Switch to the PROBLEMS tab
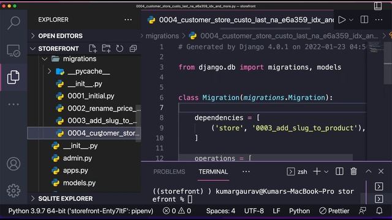The height and width of the screenshot is (220, 392). (x=169, y=172)
